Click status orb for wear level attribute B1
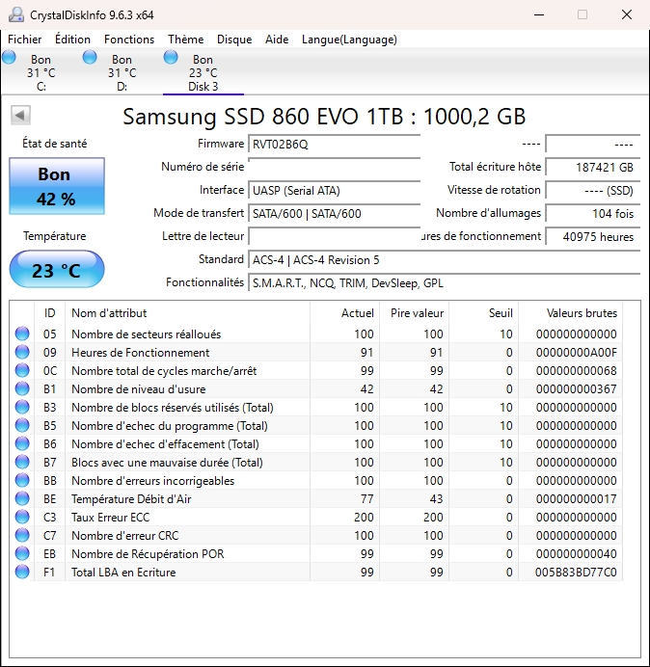 pos(22,389)
